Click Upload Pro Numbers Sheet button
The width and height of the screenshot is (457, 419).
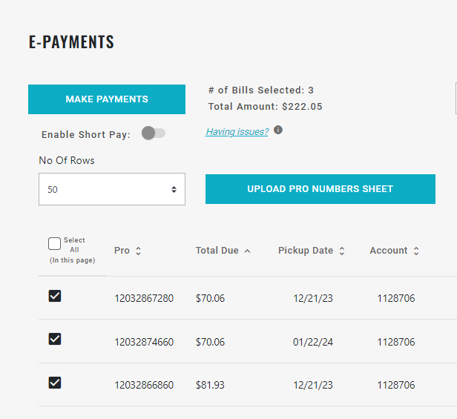320,189
